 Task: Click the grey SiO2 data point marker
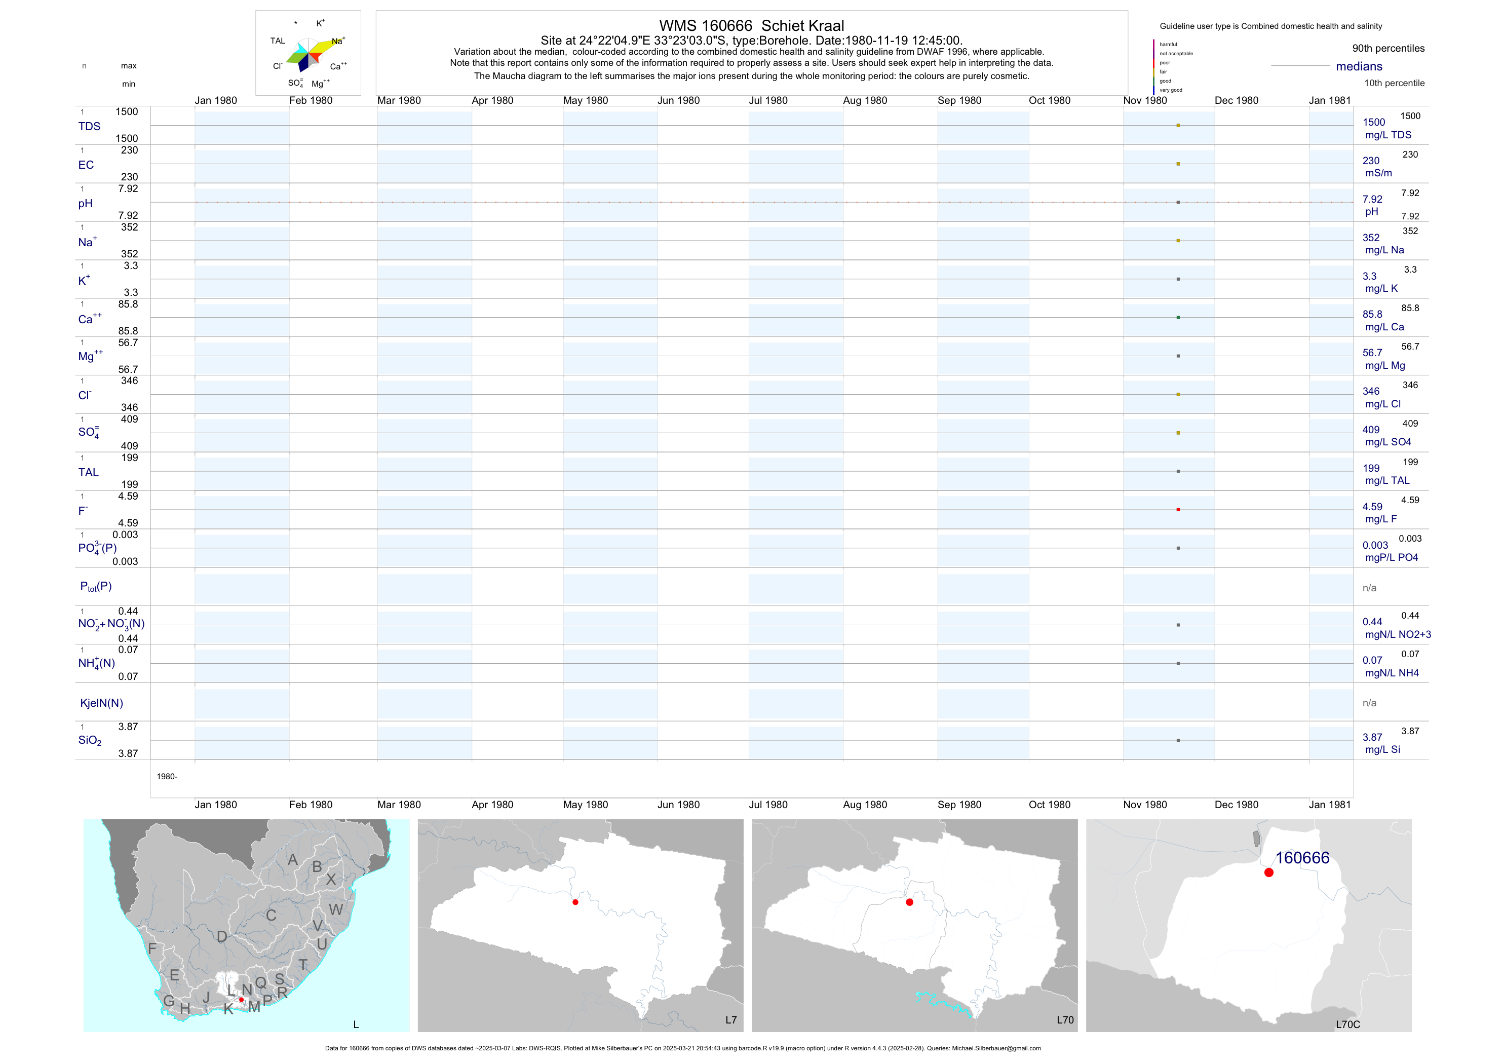[1178, 740]
